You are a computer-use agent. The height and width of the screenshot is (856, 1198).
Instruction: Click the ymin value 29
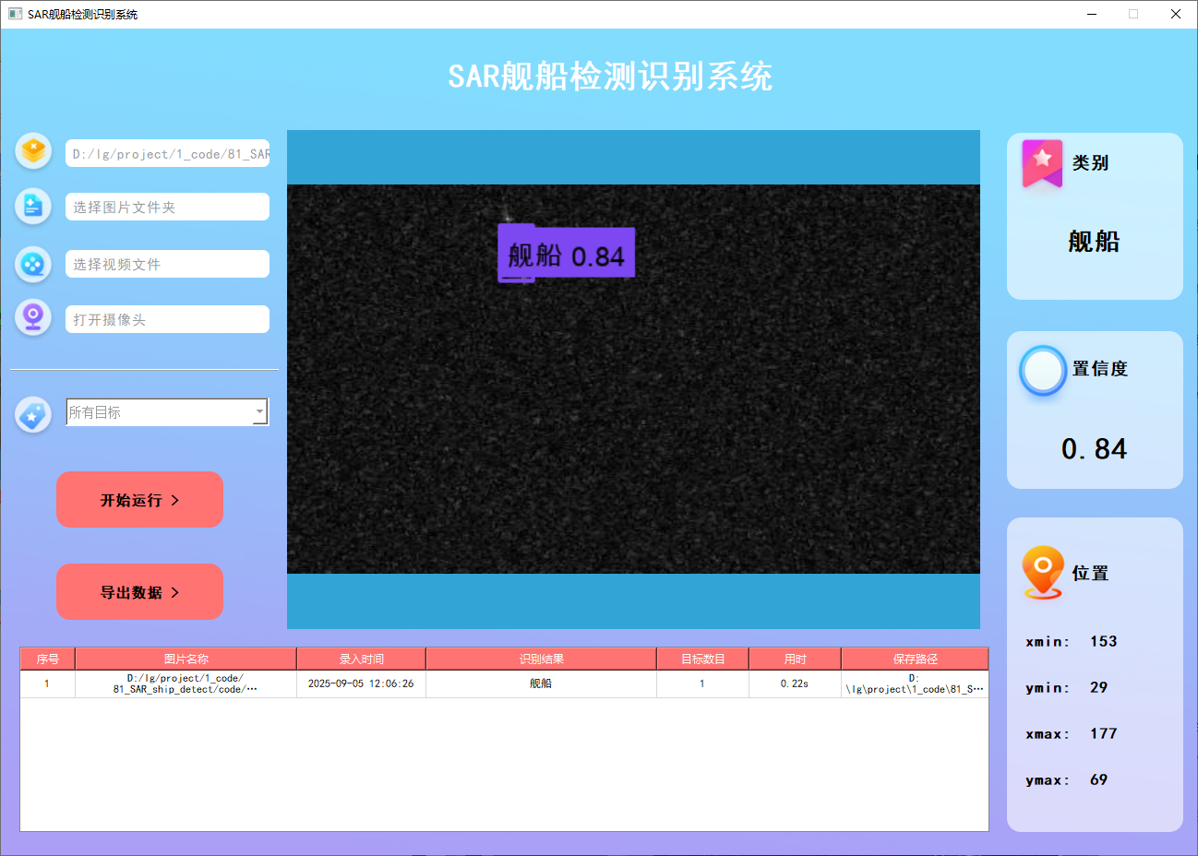[1098, 687]
